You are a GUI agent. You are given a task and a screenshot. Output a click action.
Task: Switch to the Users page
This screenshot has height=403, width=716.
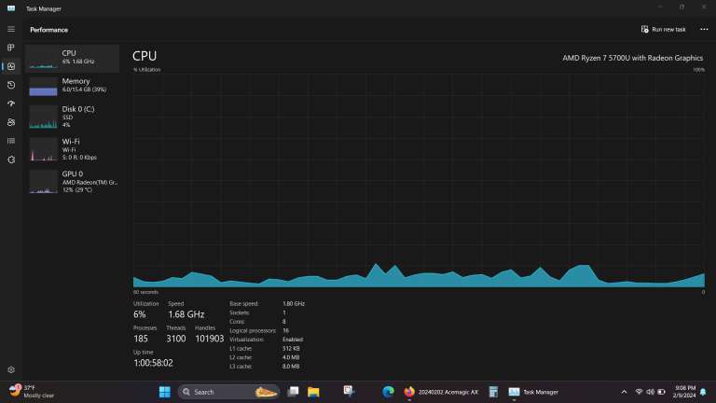[11, 122]
